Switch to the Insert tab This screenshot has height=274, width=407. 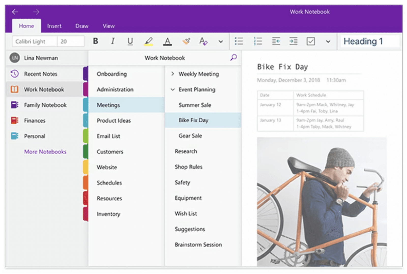(x=54, y=26)
